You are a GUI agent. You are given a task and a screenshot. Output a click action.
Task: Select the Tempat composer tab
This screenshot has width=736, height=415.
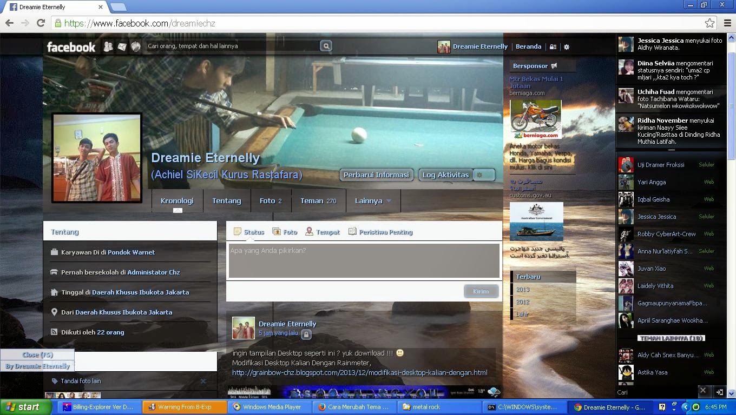(x=323, y=232)
